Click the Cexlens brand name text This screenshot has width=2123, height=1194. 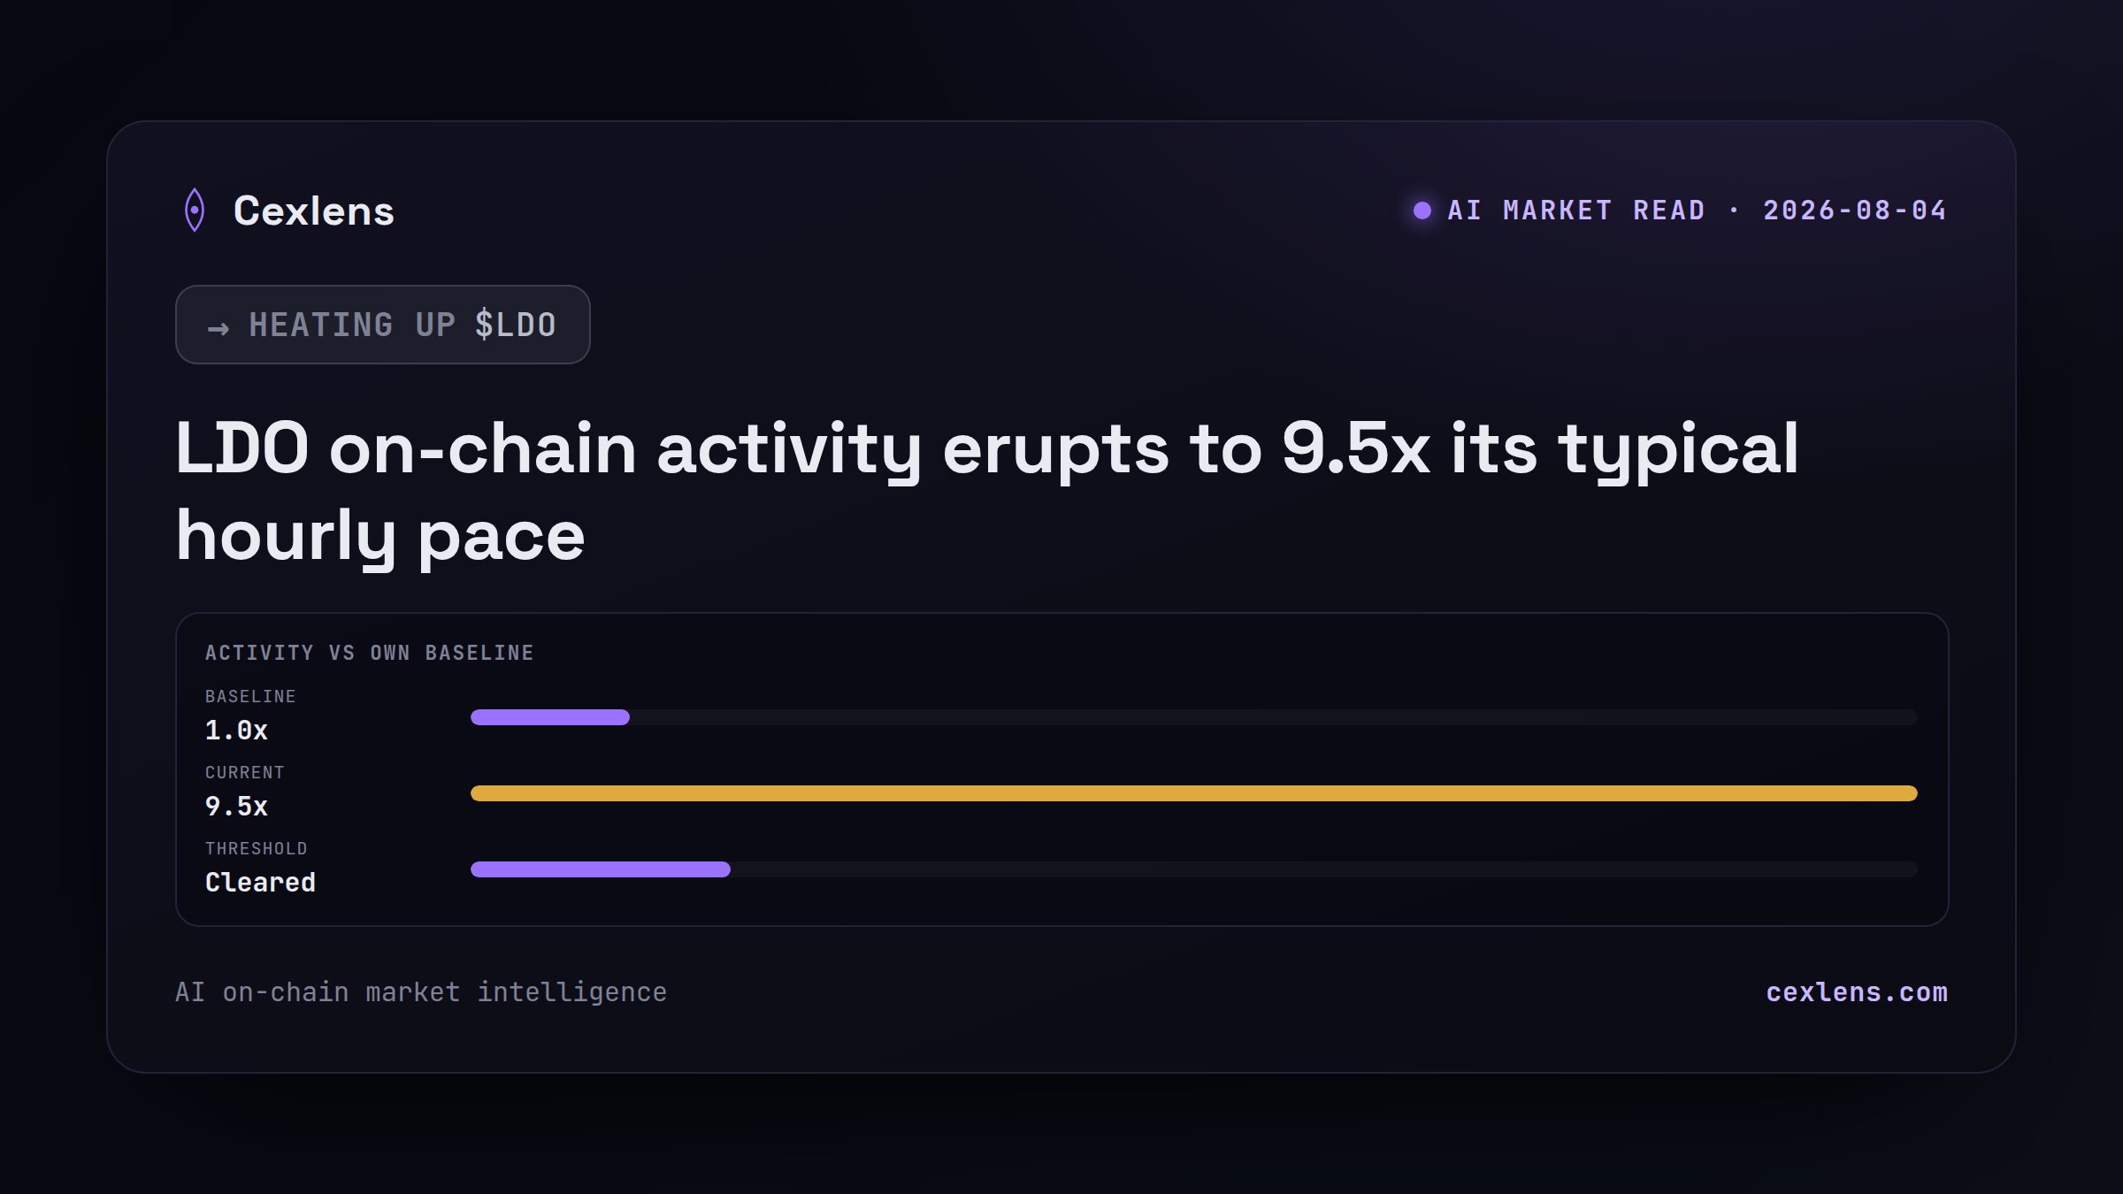(x=314, y=210)
